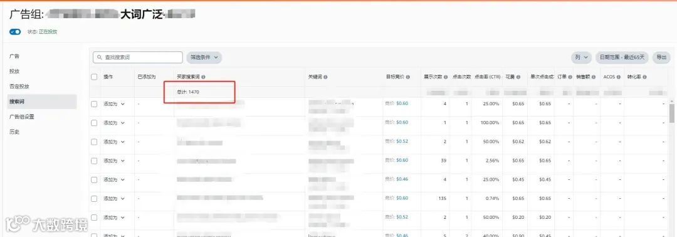The width and height of the screenshot is (677, 237).
Task: Click the 操作 column header
Action: [108, 77]
